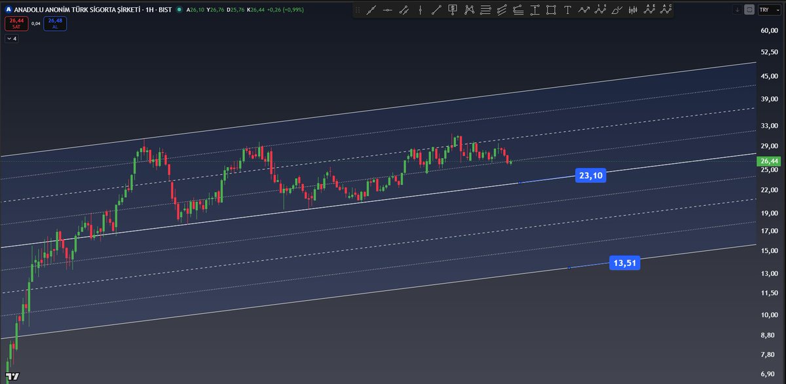Click the red SAT 26,44 sell button
The image size is (786, 384).
tap(16, 24)
